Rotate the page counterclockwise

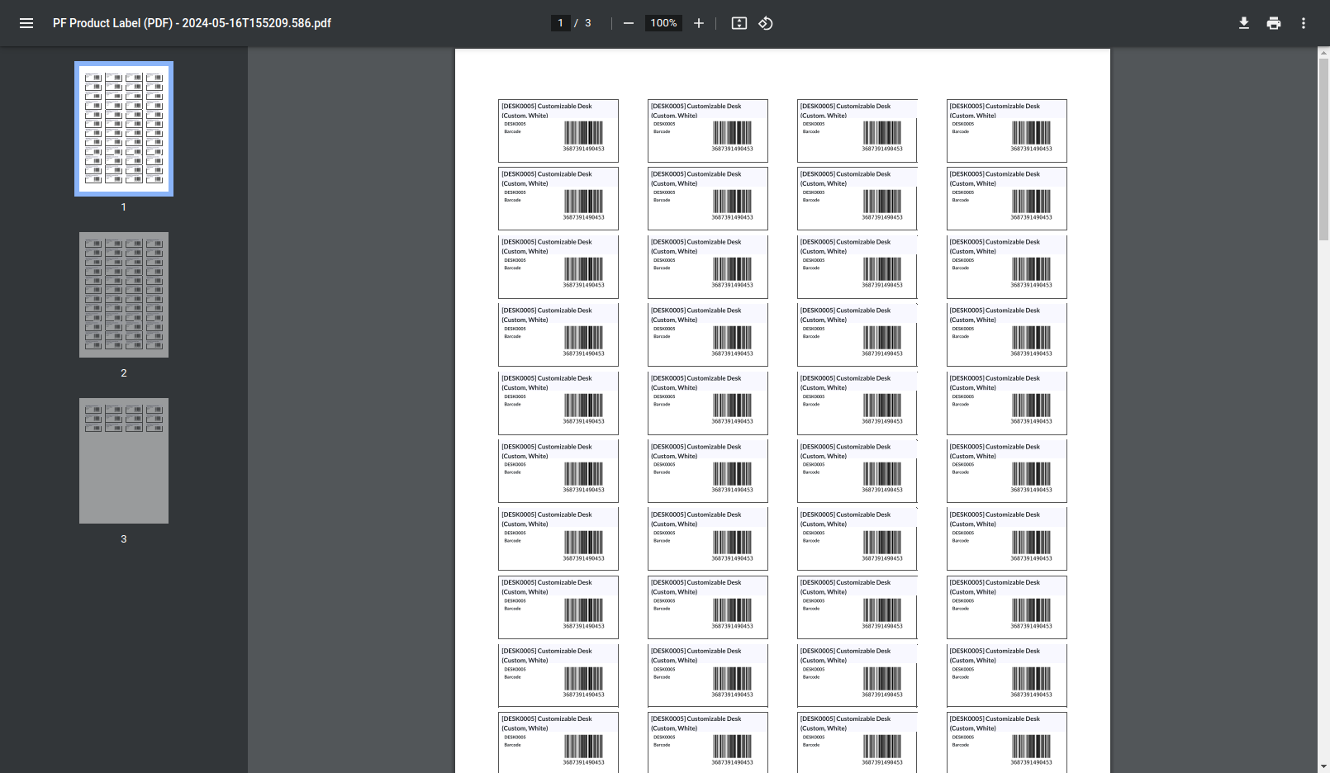coord(764,23)
